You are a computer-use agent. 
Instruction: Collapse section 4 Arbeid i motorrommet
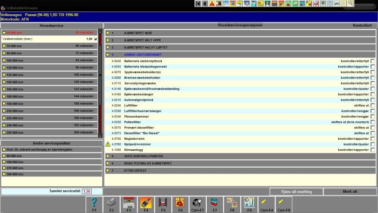pyautogui.click(x=107, y=54)
